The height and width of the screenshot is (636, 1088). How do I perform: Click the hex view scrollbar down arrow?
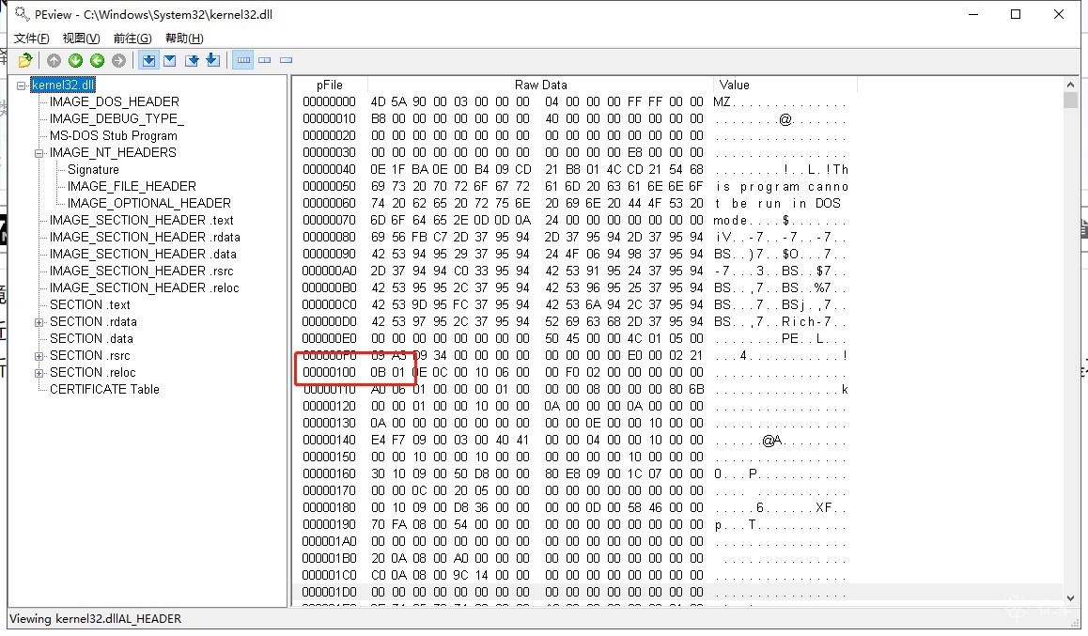point(1070,597)
